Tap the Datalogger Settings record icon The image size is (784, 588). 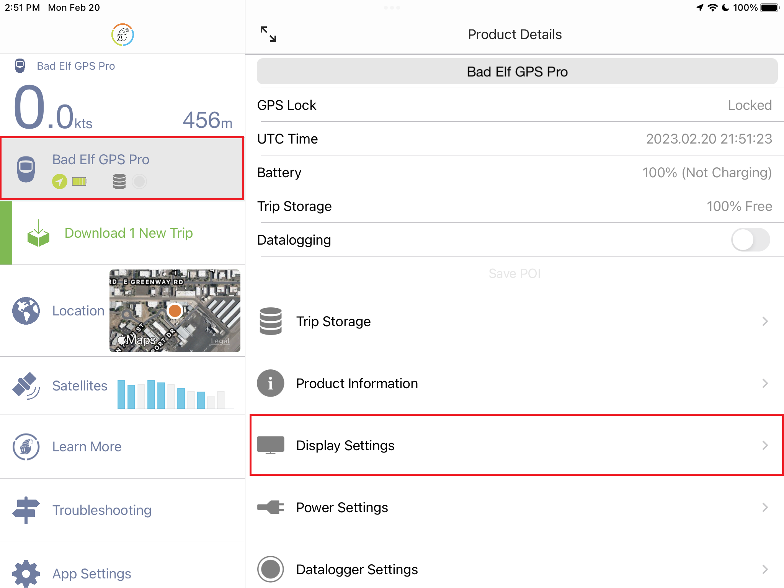[x=271, y=569]
